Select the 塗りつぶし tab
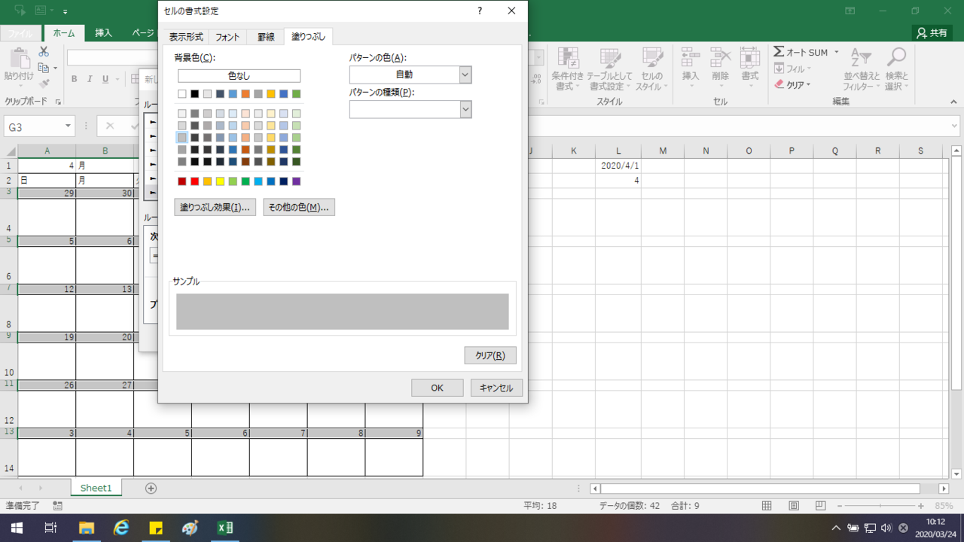This screenshot has height=542, width=964. point(309,36)
